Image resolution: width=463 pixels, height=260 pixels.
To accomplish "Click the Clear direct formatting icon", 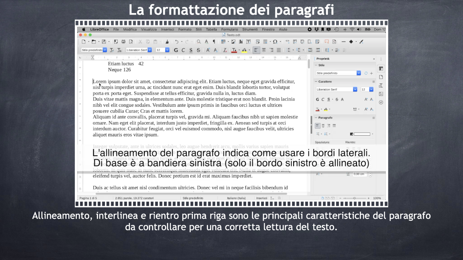I will click(x=225, y=50).
